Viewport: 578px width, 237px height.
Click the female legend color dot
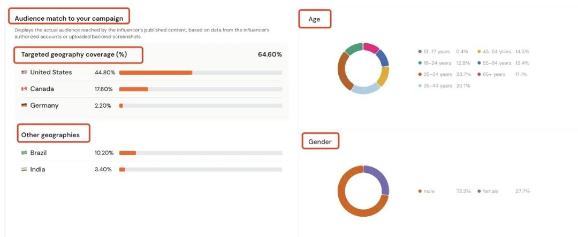[x=479, y=191]
